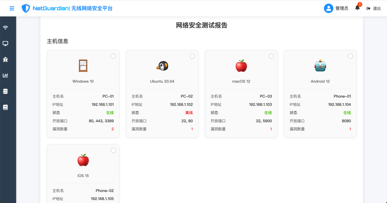Click open ports 80, 443, 3389
The height and width of the screenshot is (203, 387).
click(101, 121)
